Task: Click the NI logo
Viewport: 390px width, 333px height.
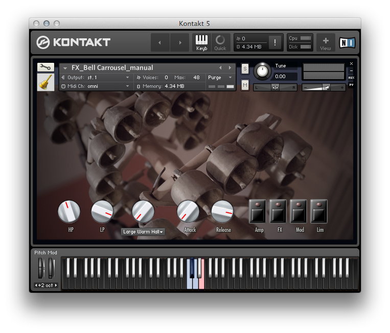Action: (x=348, y=42)
